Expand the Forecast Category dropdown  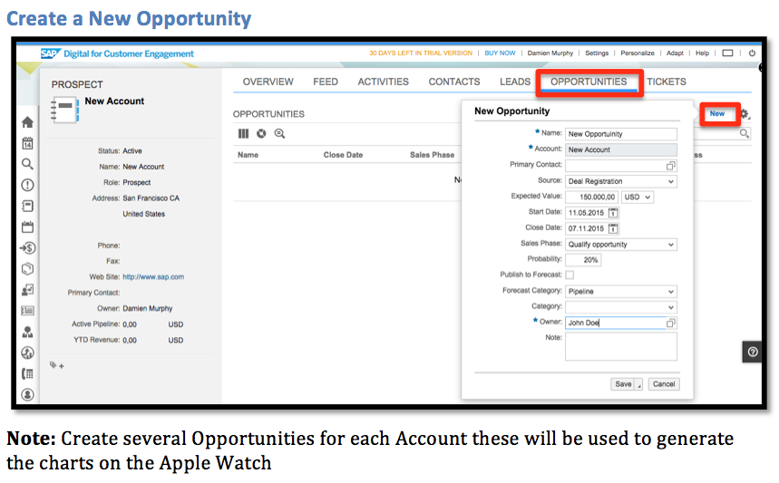(x=620, y=292)
